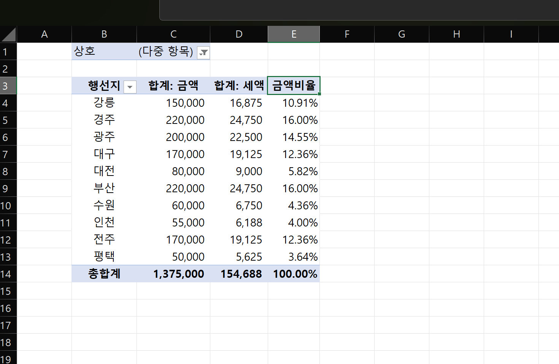Select column G header
Screen dimensions: 559x364
coord(401,35)
